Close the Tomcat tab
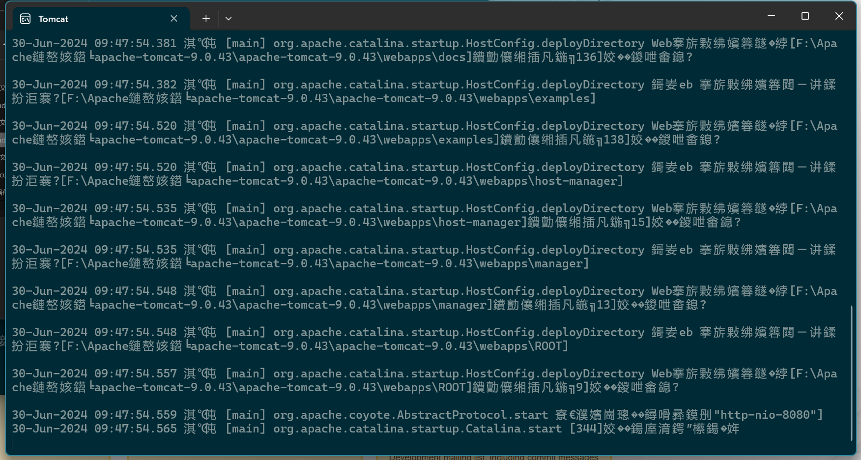 pos(174,19)
